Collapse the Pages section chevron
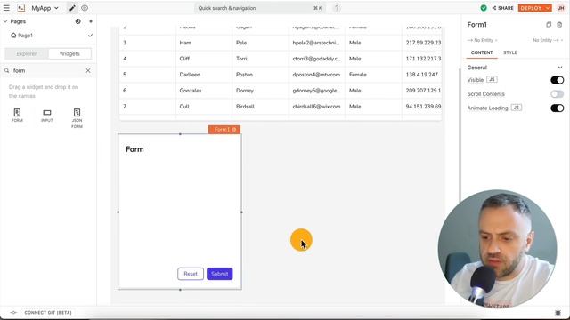Viewport: 570px width, 320px height. (x=5, y=21)
